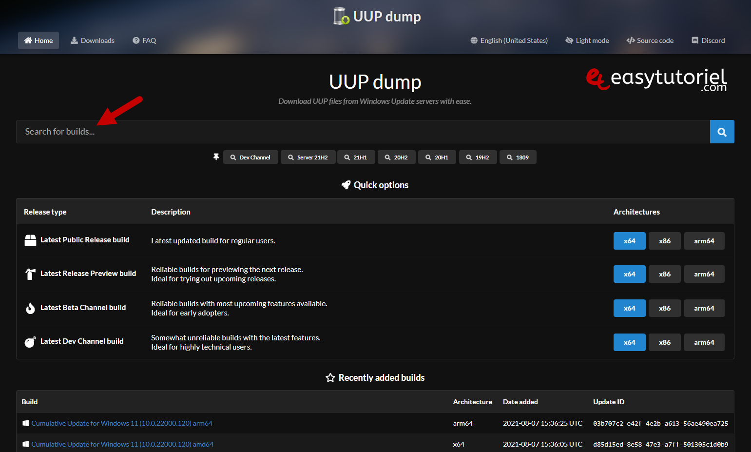
Task: Click date 2021-08-07 15:36:05 UTC
Action: (542, 444)
